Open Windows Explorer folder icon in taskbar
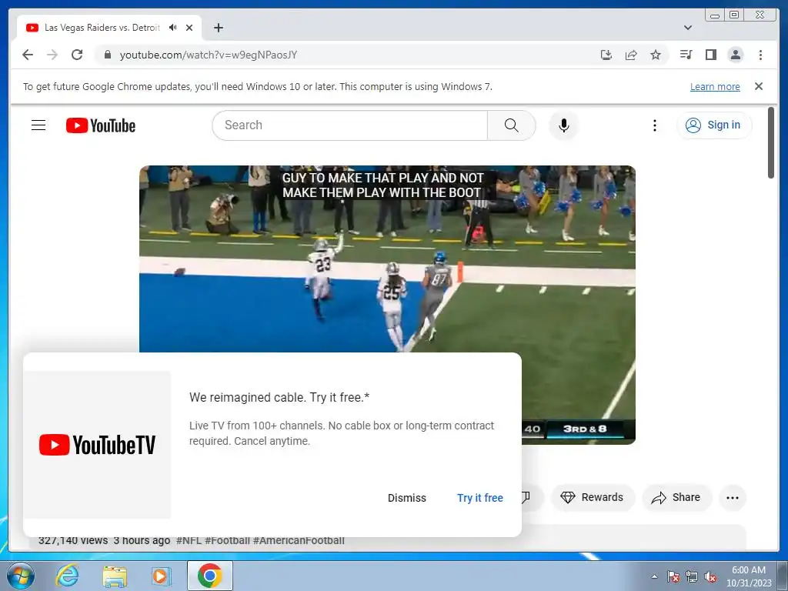788x591 pixels. tap(115, 576)
